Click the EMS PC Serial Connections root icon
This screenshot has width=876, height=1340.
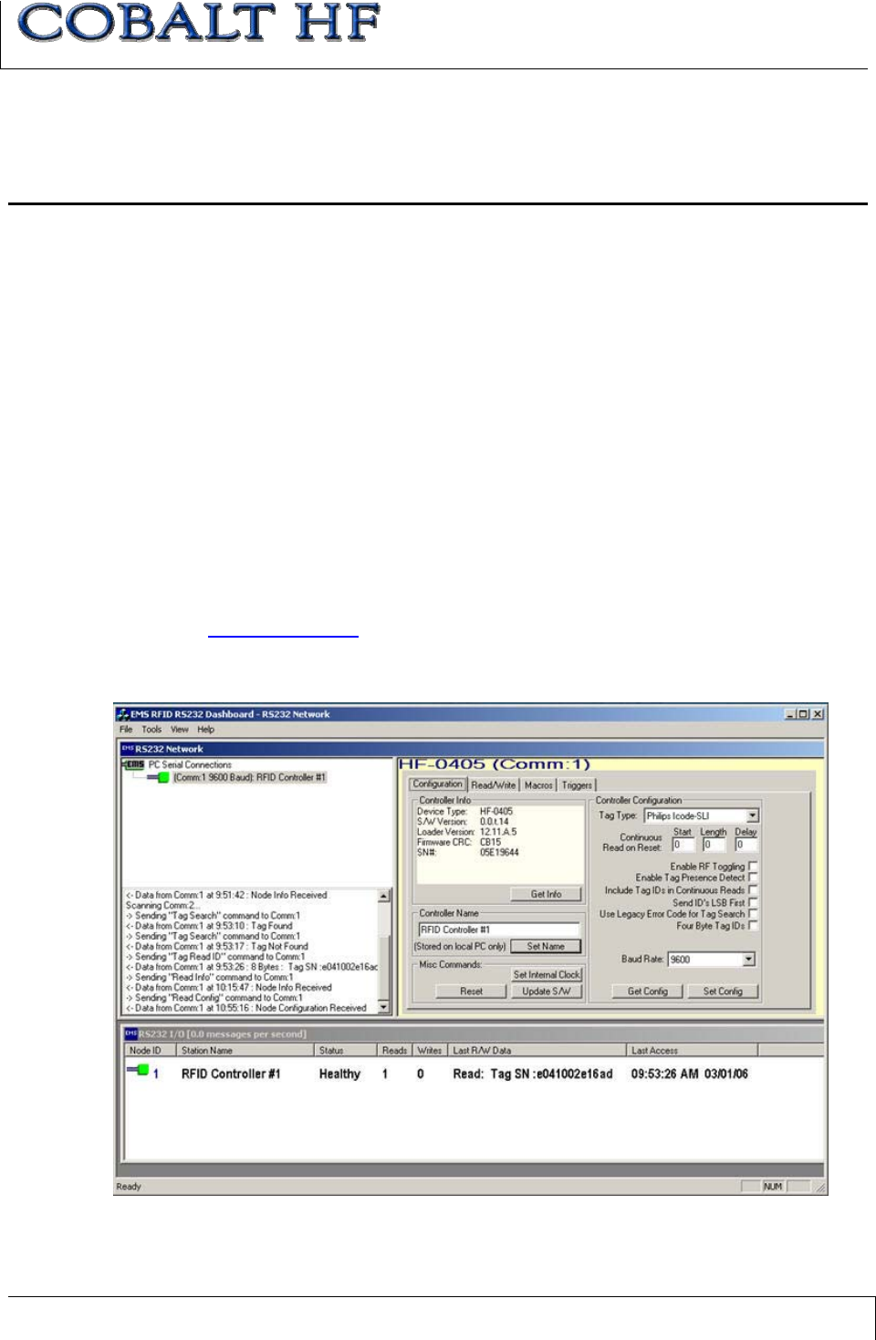tap(133, 764)
